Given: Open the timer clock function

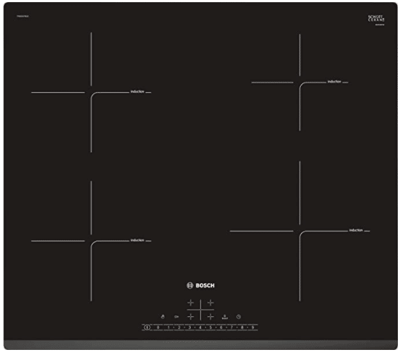Looking at the screenshot, I should [238, 317].
